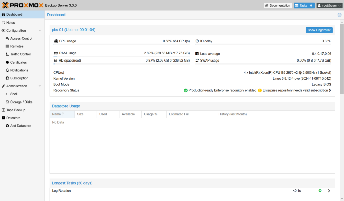This screenshot has height=201, width=344.
Task: Open the root@pam user dropdown
Action: [x=329, y=6]
